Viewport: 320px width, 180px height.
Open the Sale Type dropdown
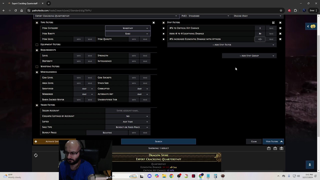pos(128,127)
